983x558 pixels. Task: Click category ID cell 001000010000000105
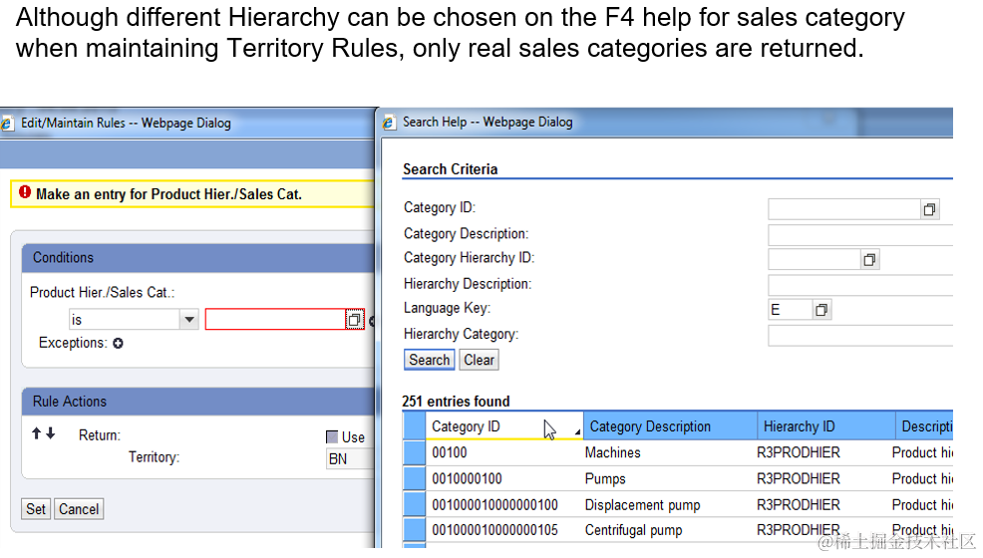pyautogui.click(x=494, y=530)
